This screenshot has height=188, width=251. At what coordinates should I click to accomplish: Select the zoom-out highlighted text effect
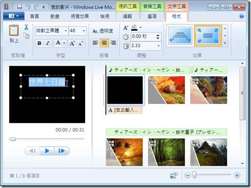click(208, 36)
